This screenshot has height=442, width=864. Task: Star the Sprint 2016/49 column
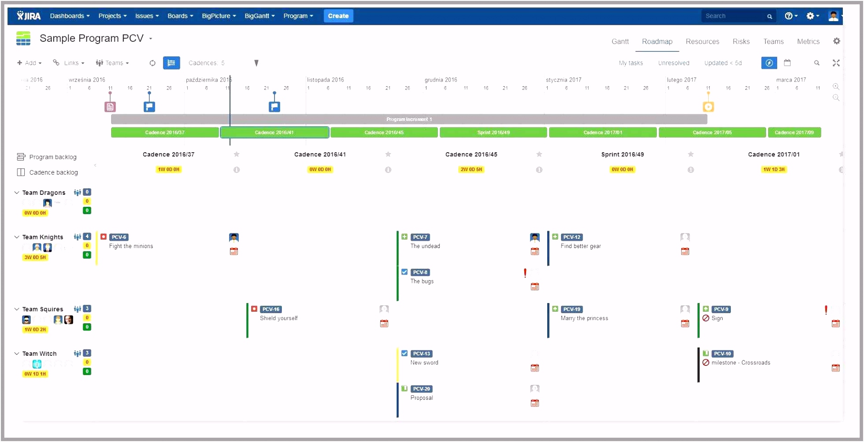[690, 154]
